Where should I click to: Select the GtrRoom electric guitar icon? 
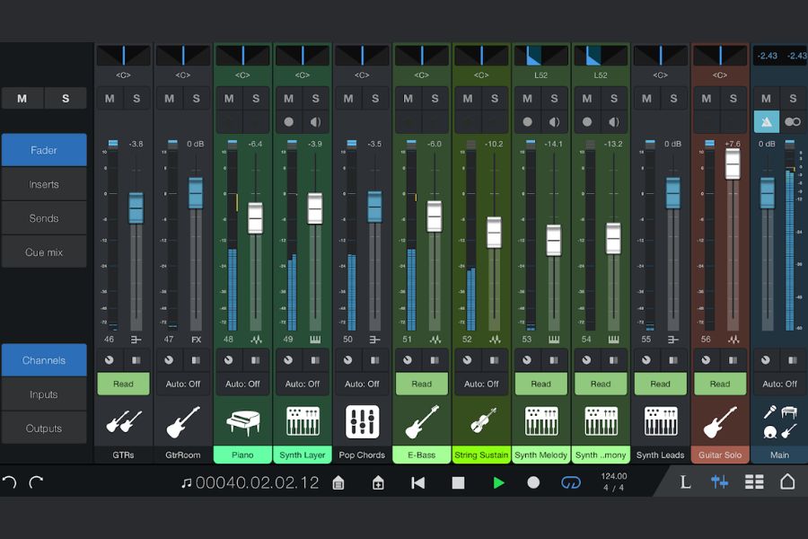pos(183,421)
